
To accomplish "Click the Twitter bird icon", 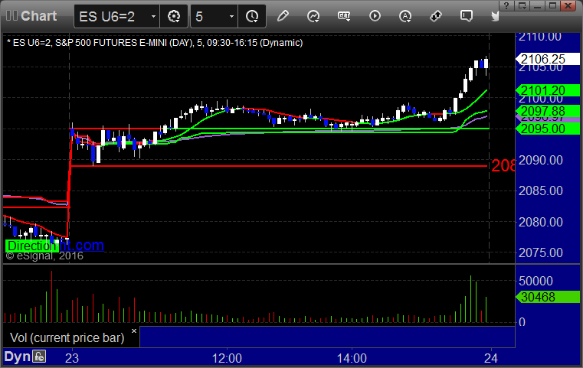I will (495, 16).
